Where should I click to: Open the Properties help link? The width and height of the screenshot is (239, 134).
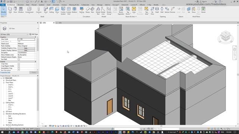coord(5,73)
